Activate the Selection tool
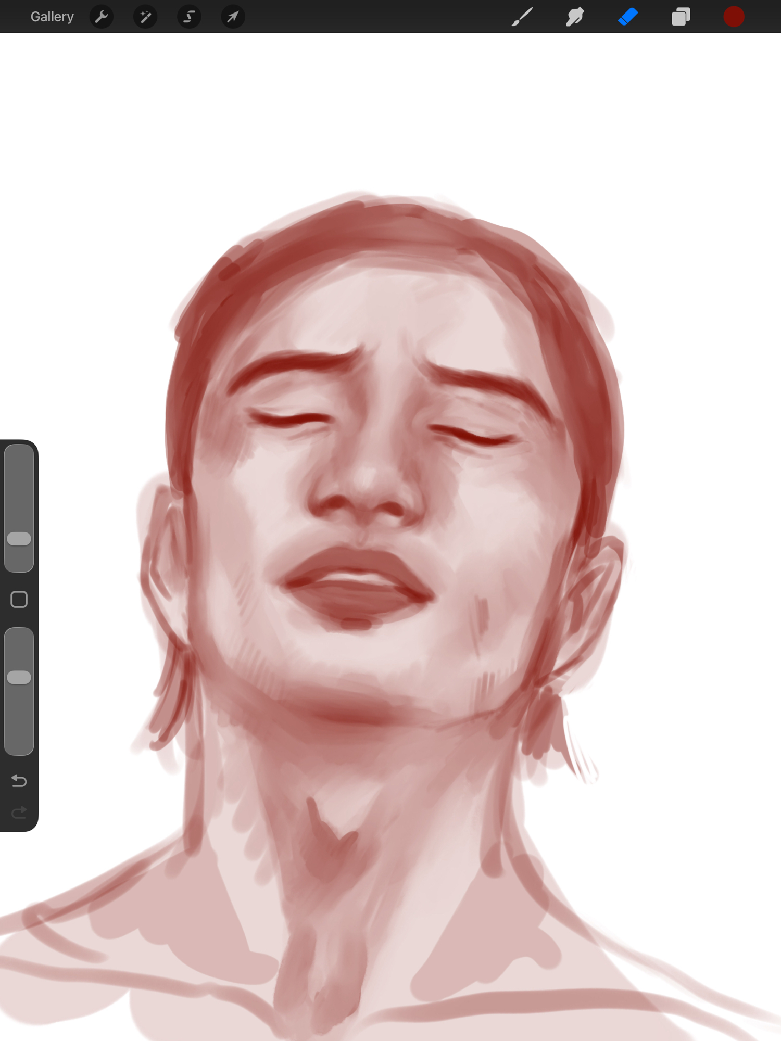 (189, 17)
